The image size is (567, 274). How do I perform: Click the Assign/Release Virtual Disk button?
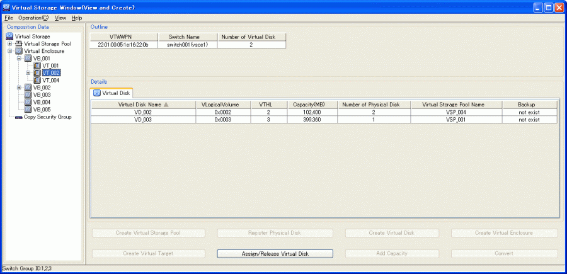click(275, 253)
